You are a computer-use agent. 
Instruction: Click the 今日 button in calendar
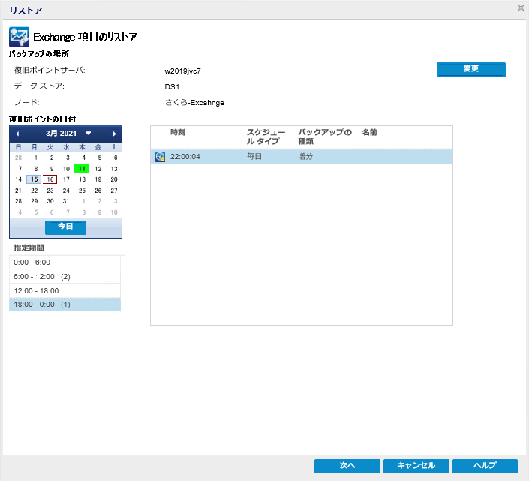[x=65, y=227]
